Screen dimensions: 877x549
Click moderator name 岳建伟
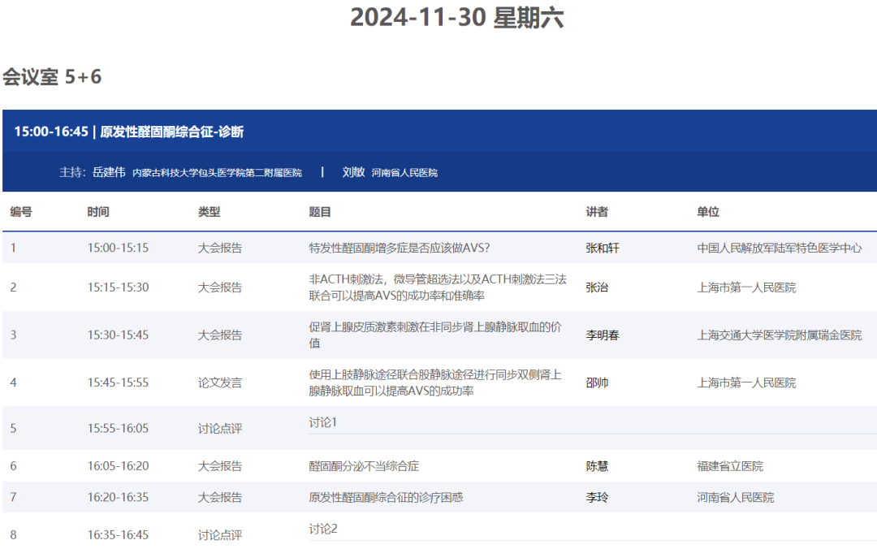109,172
